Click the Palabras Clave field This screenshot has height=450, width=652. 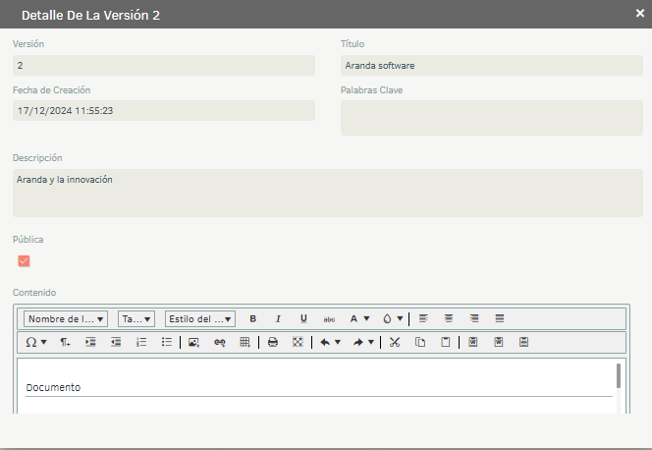click(x=492, y=118)
